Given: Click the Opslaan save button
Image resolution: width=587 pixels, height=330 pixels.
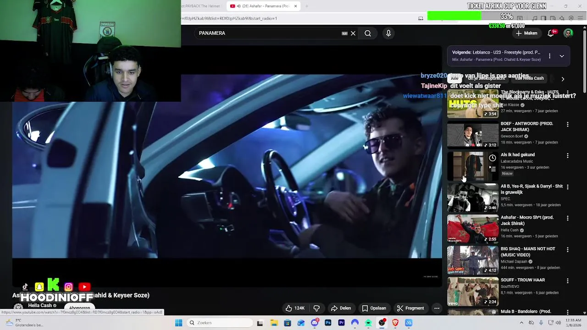Looking at the screenshot, I should click(x=374, y=308).
